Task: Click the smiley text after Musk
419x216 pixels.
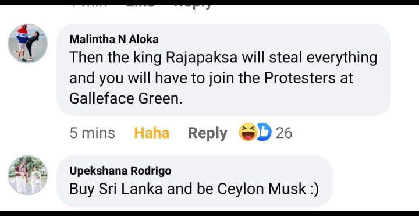Action: [x=314, y=190]
